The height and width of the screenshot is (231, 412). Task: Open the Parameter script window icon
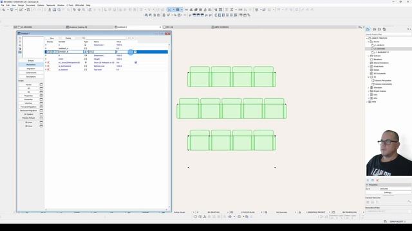click(x=41, y=99)
